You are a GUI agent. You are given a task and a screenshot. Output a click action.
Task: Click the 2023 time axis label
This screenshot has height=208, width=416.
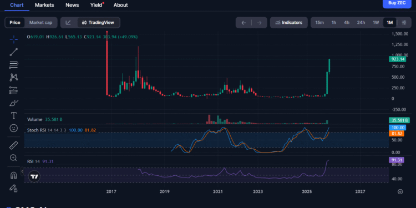click(258, 191)
